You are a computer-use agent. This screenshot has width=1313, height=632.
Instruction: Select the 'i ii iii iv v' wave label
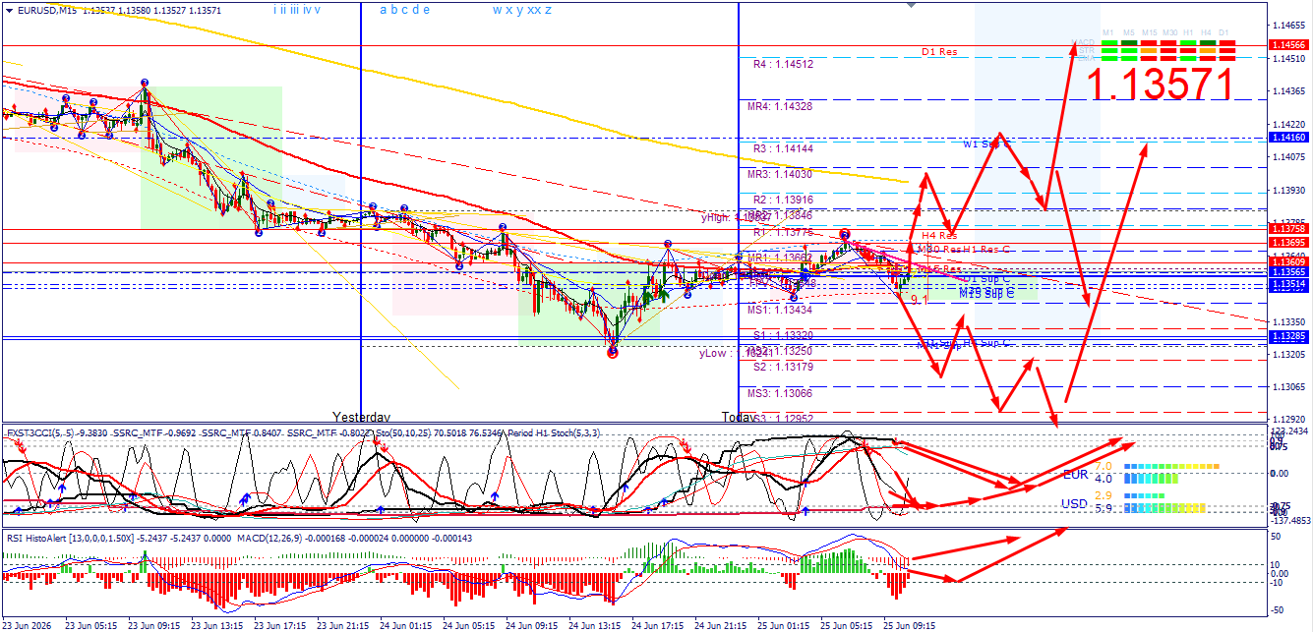[x=297, y=10]
